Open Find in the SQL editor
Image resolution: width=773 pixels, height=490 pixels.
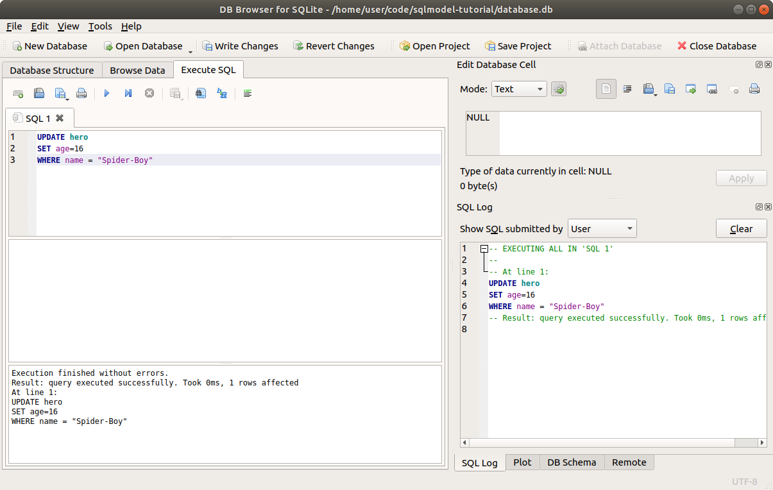coord(201,94)
